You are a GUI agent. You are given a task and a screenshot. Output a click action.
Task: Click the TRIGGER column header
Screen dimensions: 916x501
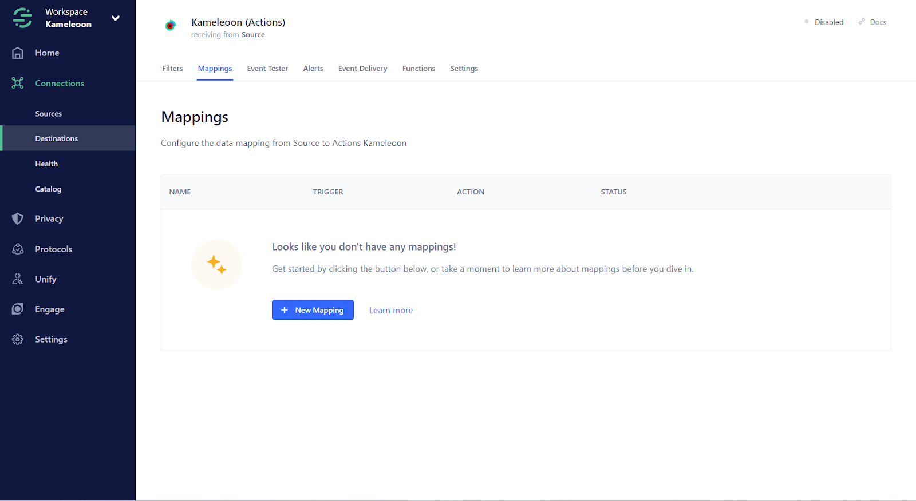tap(328, 192)
